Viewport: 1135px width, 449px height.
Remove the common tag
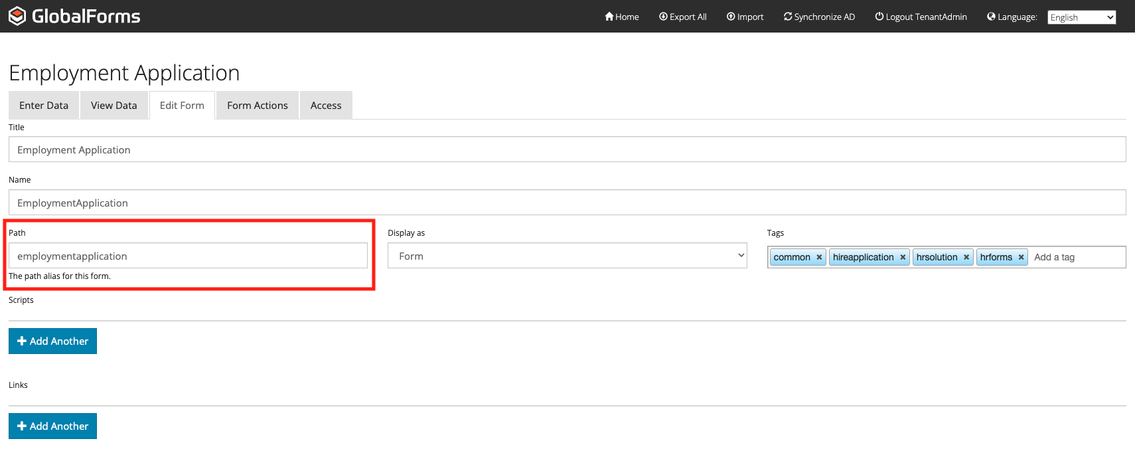click(819, 258)
